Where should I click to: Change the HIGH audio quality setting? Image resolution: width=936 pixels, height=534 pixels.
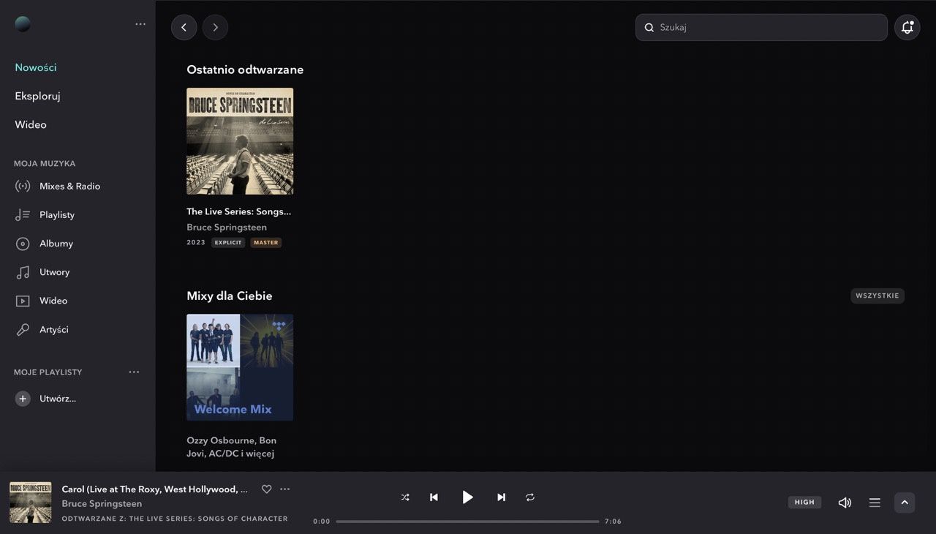click(804, 503)
